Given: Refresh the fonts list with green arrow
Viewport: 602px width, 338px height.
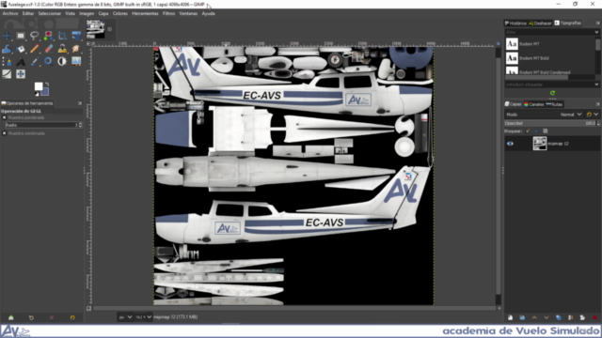Looking at the screenshot, I should point(552,93).
